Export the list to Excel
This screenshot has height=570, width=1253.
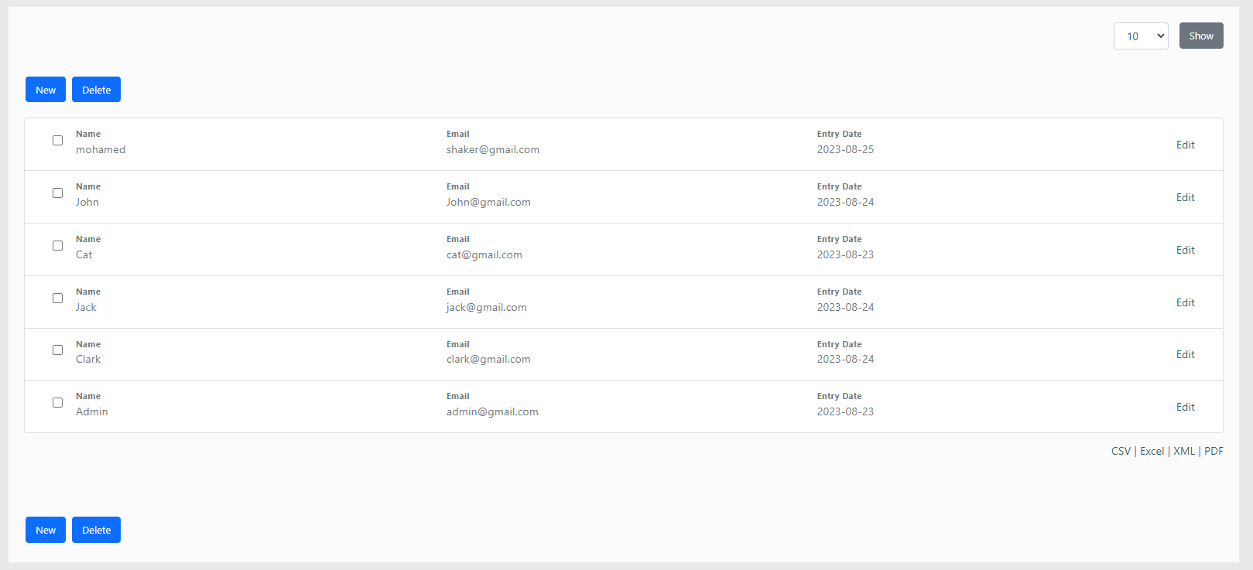pyautogui.click(x=1152, y=451)
